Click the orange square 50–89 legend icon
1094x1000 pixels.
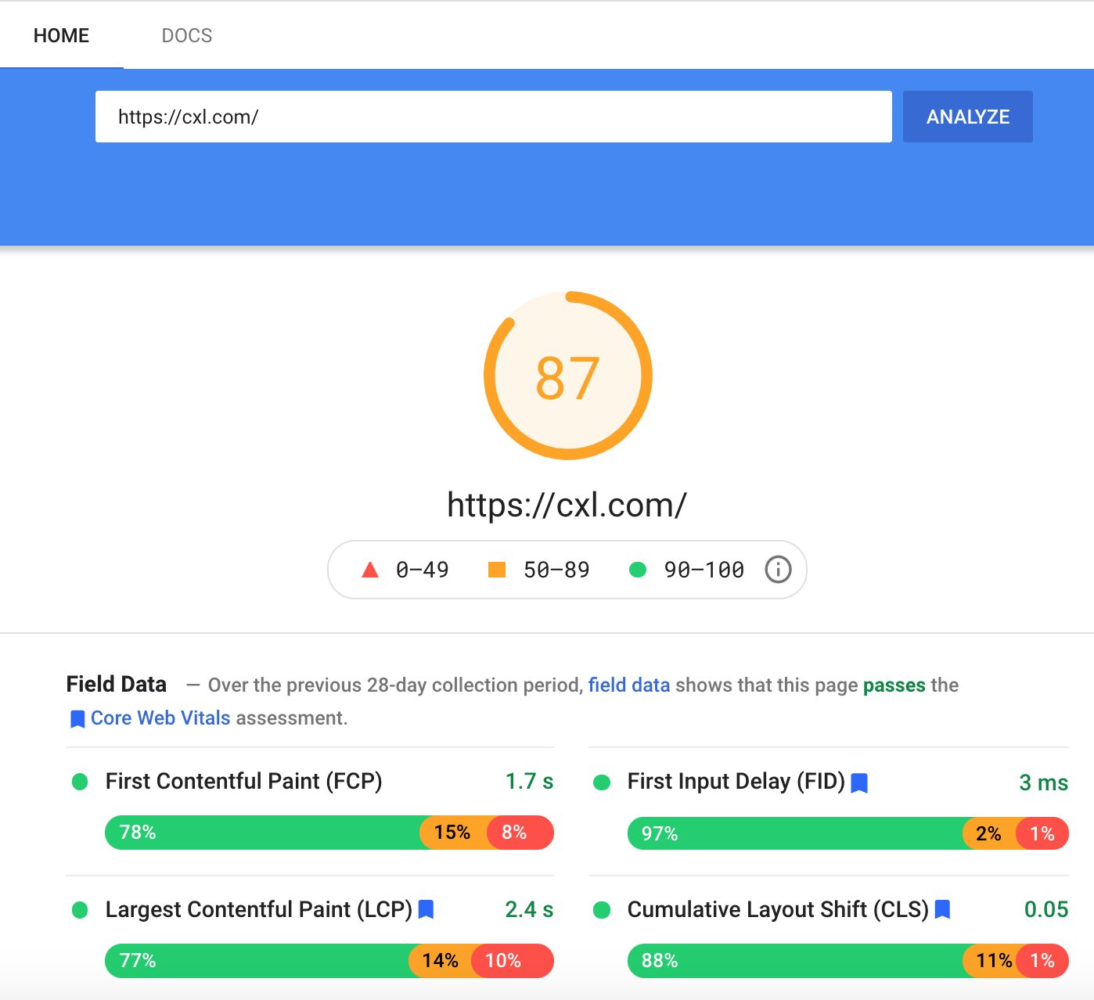point(497,569)
